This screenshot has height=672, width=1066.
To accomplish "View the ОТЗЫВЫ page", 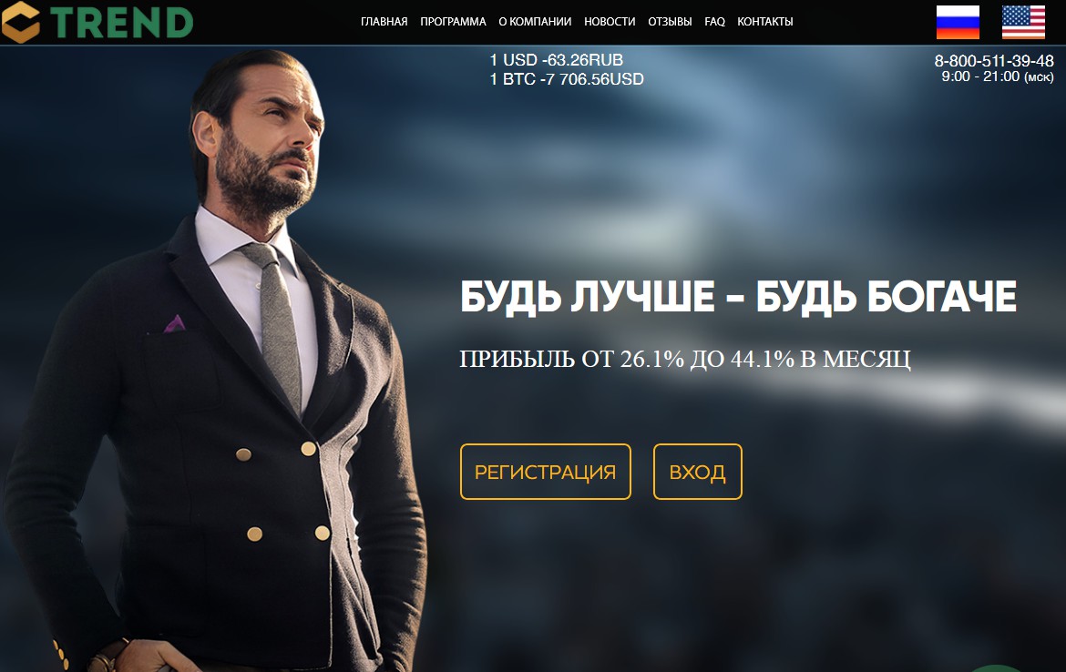I will 670,22.
